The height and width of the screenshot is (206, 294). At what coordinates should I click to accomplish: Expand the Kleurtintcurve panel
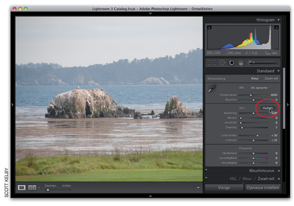point(279,171)
